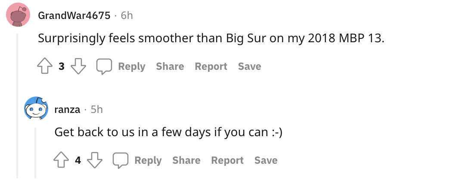
Task: Report GrandWar4675's comment
Action: [211, 66]
